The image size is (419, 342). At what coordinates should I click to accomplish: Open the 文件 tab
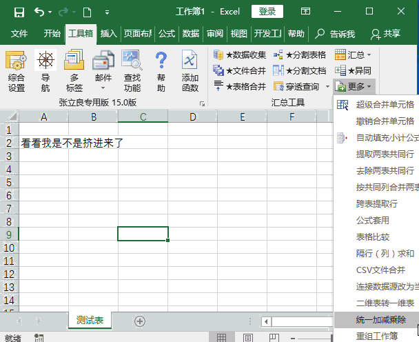[19, 33]
